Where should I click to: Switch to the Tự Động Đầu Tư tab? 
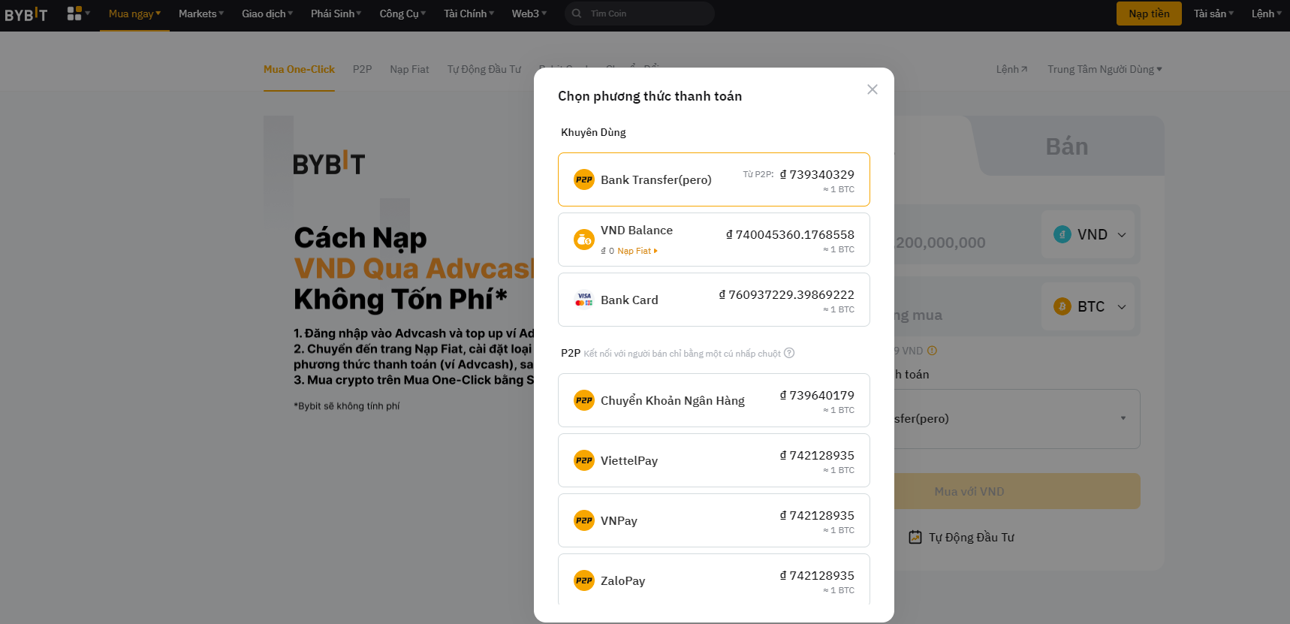pos(484,69)
